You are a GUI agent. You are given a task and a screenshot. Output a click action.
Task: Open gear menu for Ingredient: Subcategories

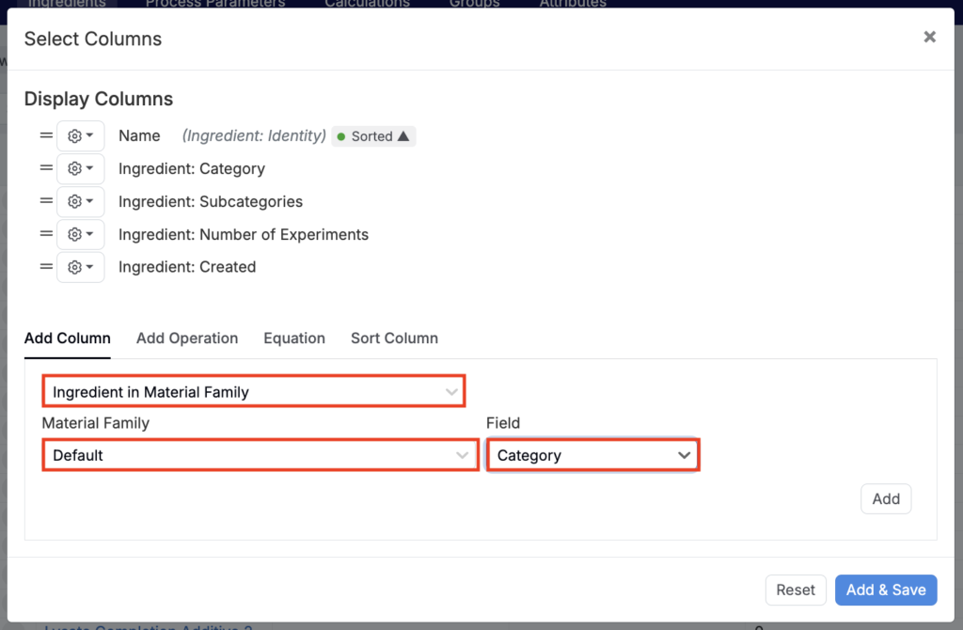click(81, 201)
